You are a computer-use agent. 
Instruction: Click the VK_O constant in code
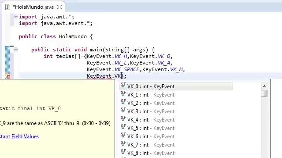coord(164,57)
